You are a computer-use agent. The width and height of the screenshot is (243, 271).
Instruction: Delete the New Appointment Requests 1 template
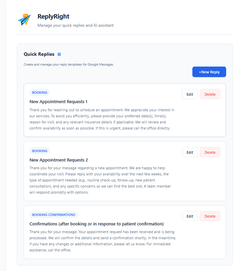point(210,94)
